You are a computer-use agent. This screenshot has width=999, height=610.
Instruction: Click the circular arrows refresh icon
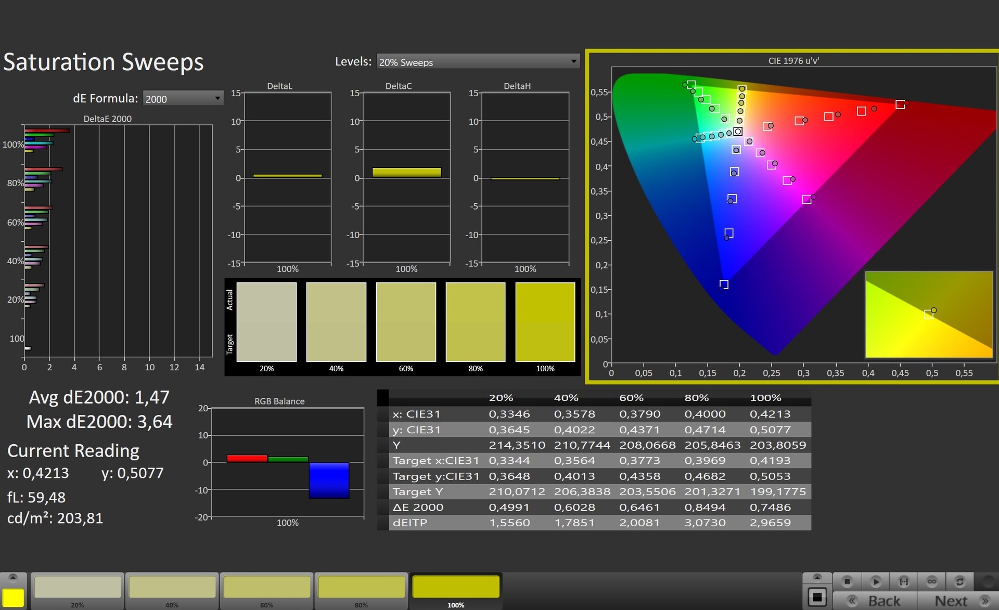[960, 581]
